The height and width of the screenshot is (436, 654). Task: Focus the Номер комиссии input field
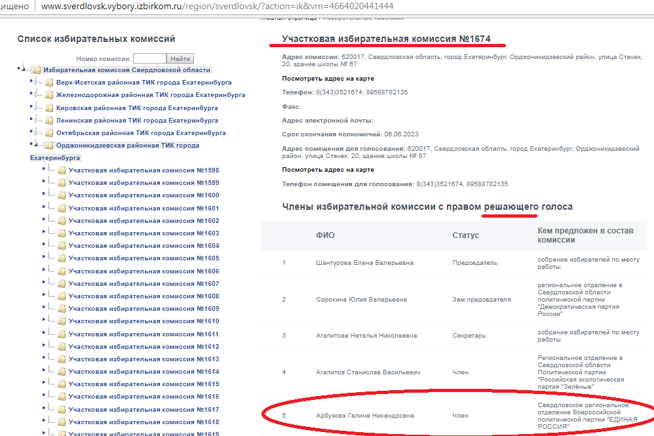[x=149, y=58]
